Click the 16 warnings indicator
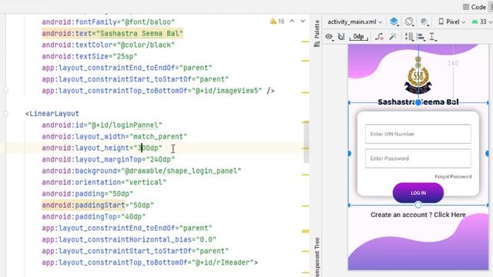493x277 pixels. tap(277, 21)
